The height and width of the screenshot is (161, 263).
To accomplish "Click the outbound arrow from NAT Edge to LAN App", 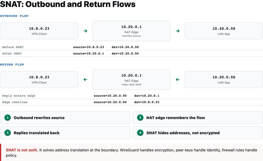I will tap(178, 31).
